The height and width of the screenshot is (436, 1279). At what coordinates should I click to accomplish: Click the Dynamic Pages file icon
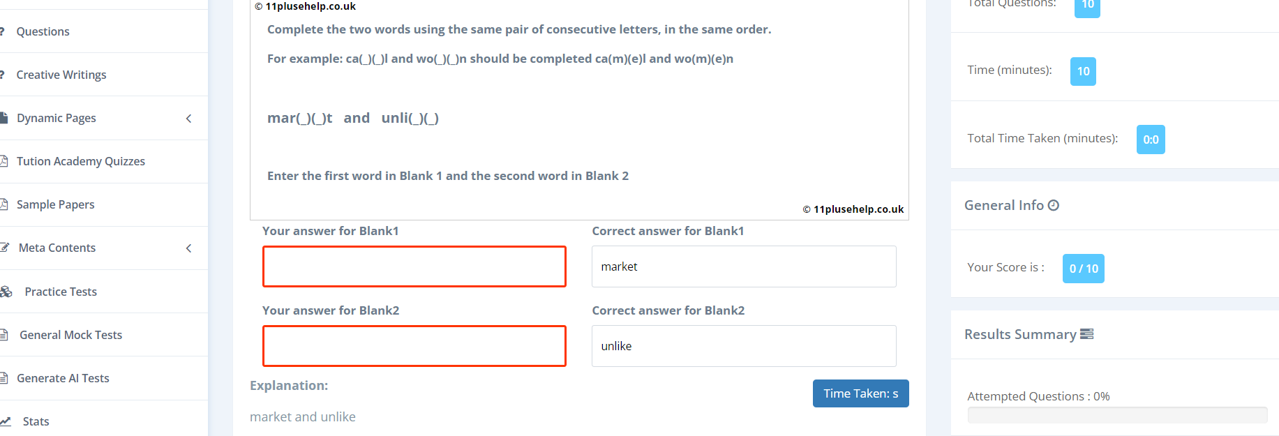[x=3, y=118]
